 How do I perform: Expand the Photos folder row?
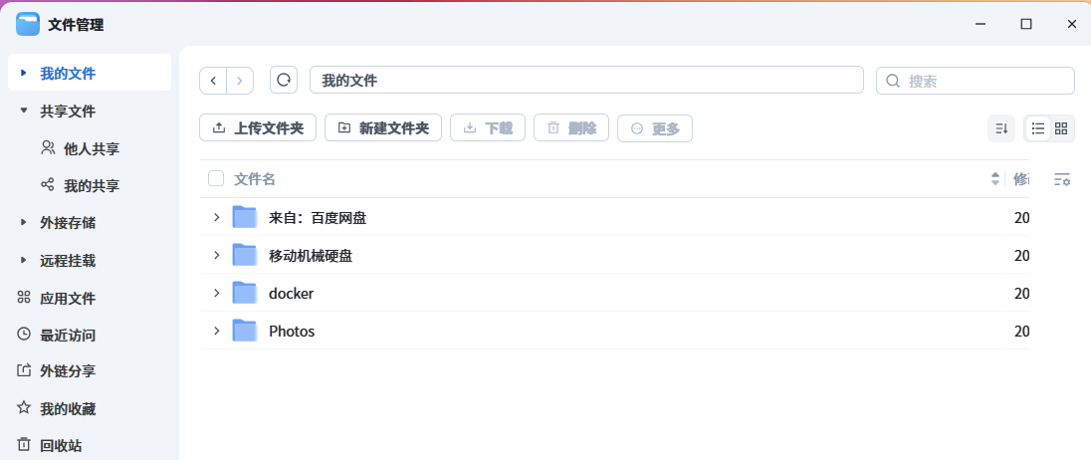[x=216, y=331]
